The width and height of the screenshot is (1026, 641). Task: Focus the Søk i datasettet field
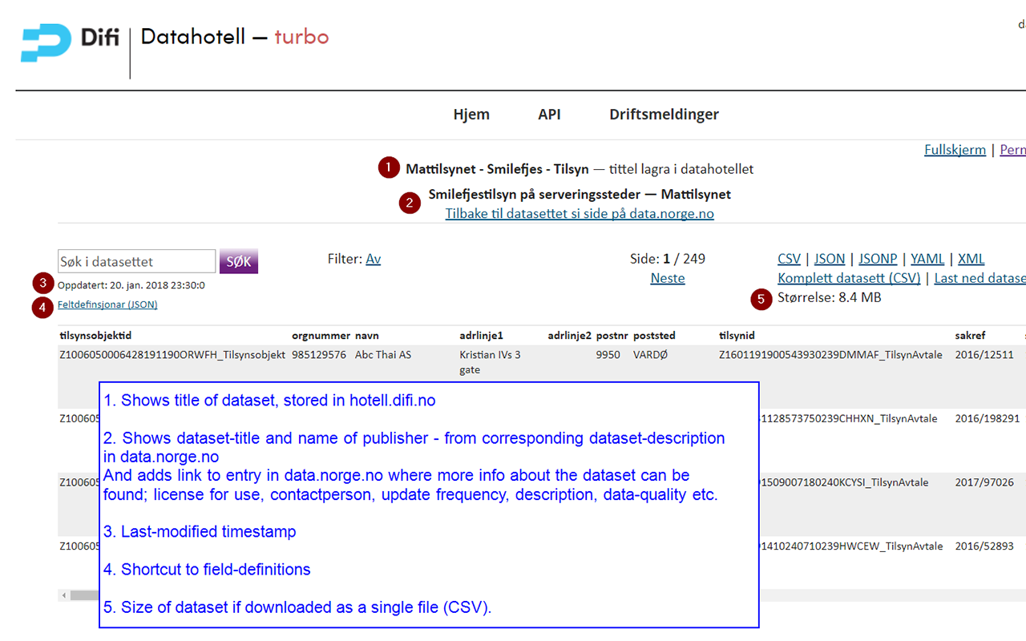(137, 261)
